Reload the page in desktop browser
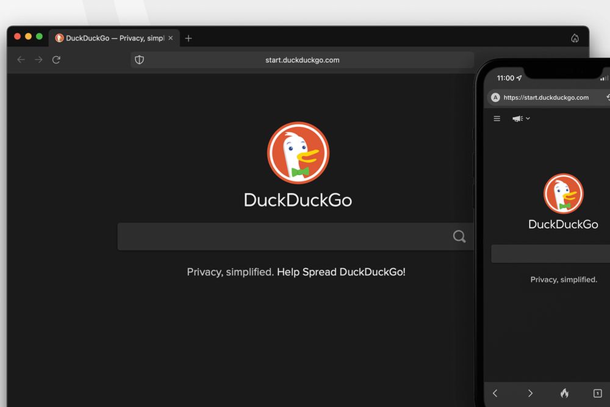Screen dimensions: 610x407 point(56,60)
